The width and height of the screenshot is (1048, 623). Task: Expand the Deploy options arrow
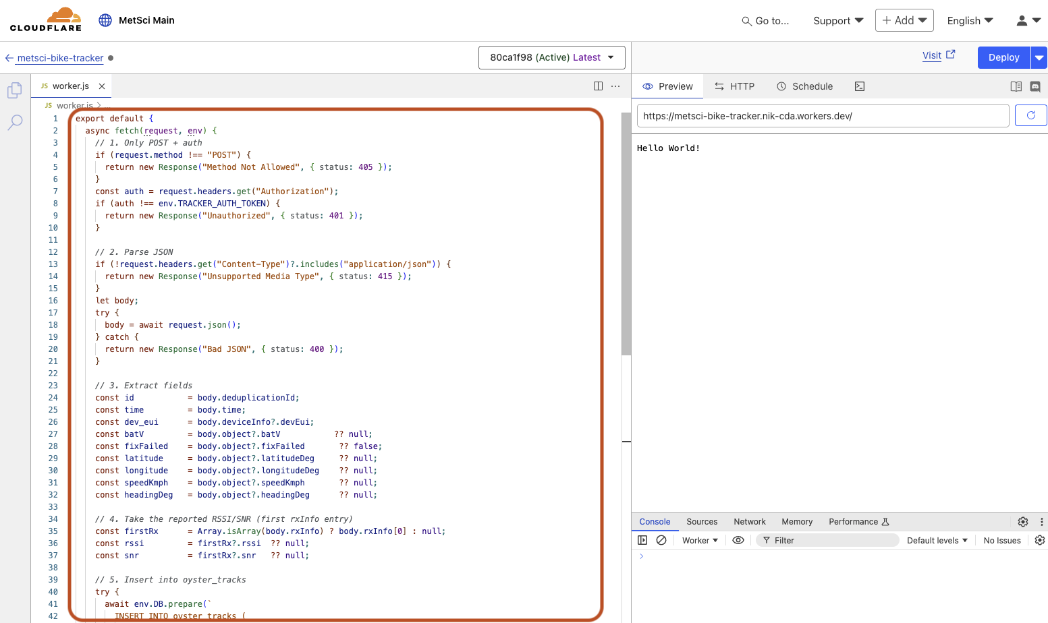[x=1039, y=57]
